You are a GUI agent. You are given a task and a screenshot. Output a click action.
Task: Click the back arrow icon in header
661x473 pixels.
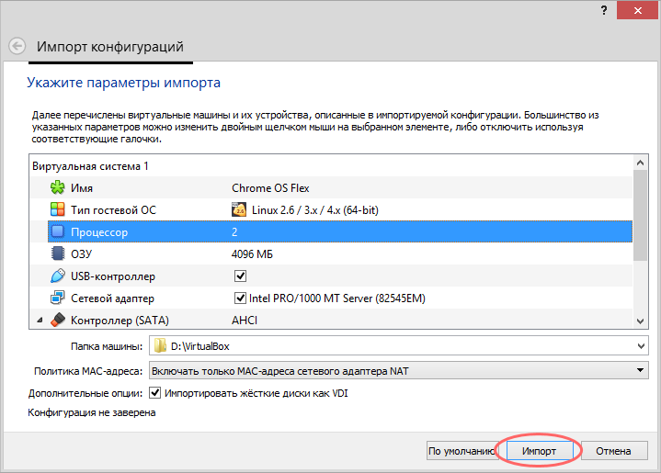coord(17,46)
